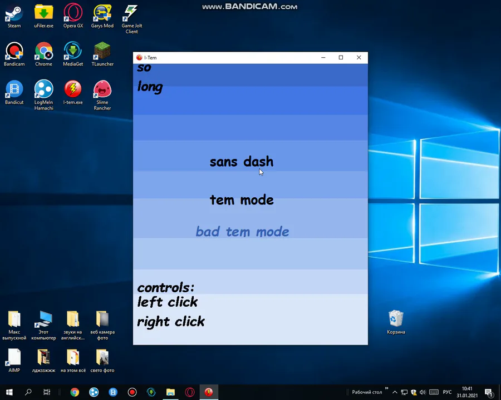Select the Bandicam desktop shortcut

(14, 54)
